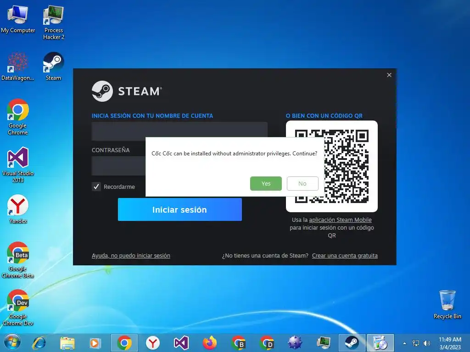This screenshot has height=352, width=470.
Task: Open My Computer desktop icon
Action: (x=18, y=19)
